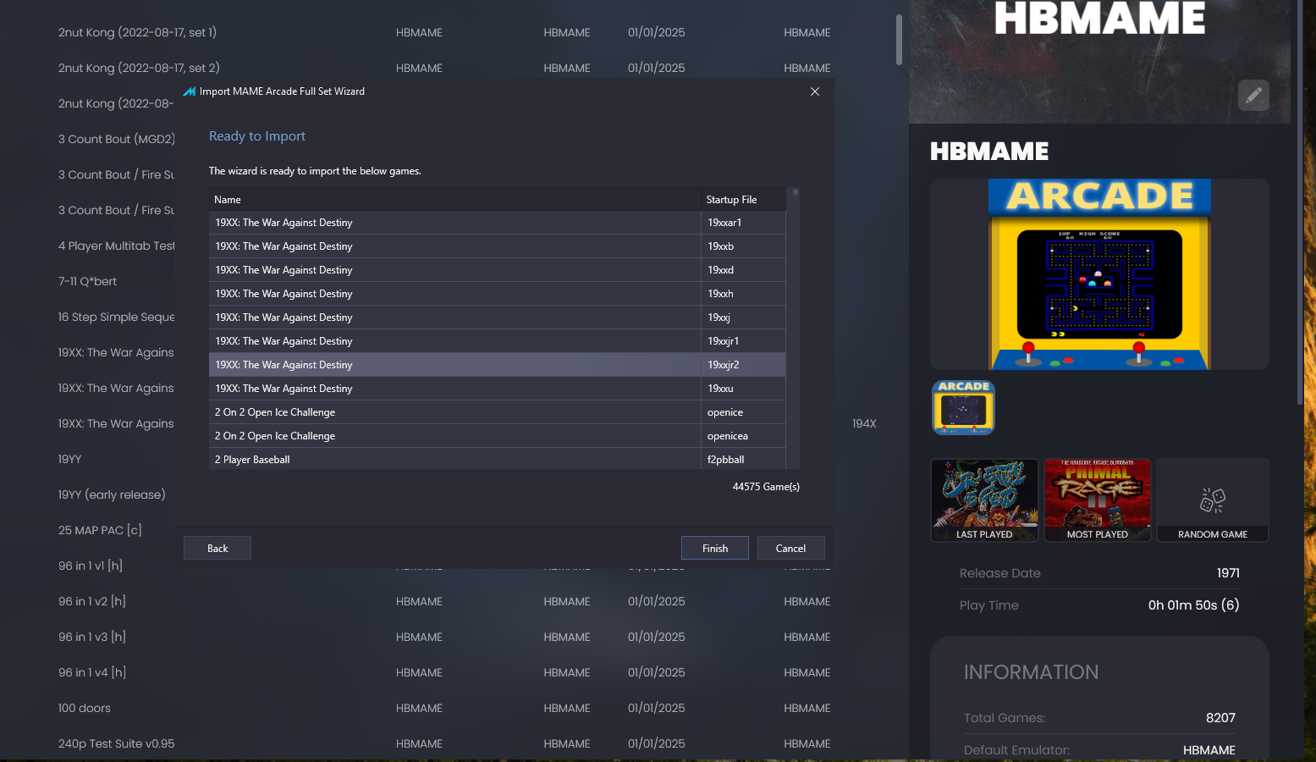Click the main game list scrollbar
1316x762 pixels.
(x=899, y=40)
